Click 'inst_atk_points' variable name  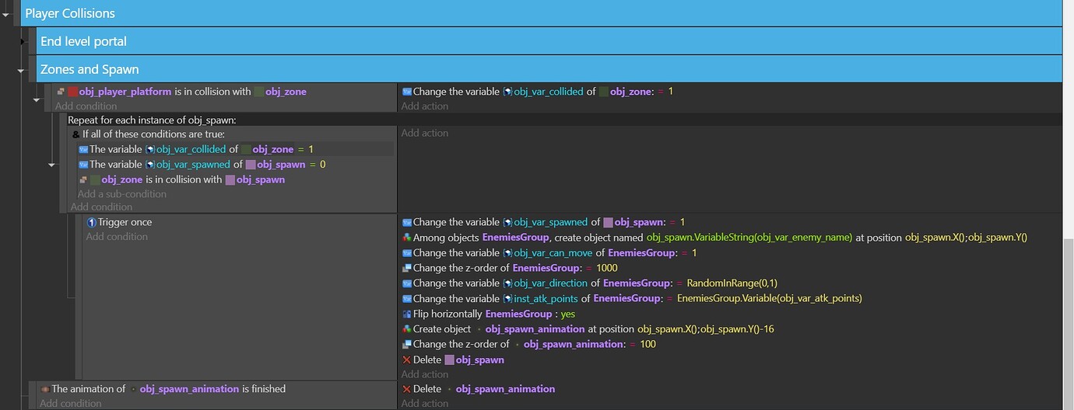(548, 299)
